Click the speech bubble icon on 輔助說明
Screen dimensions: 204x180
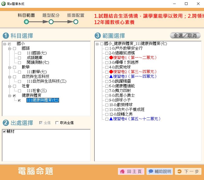click(151, 172)
